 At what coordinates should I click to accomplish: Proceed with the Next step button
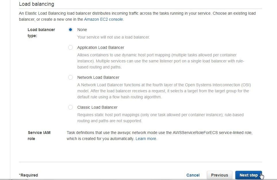[249, 175]
